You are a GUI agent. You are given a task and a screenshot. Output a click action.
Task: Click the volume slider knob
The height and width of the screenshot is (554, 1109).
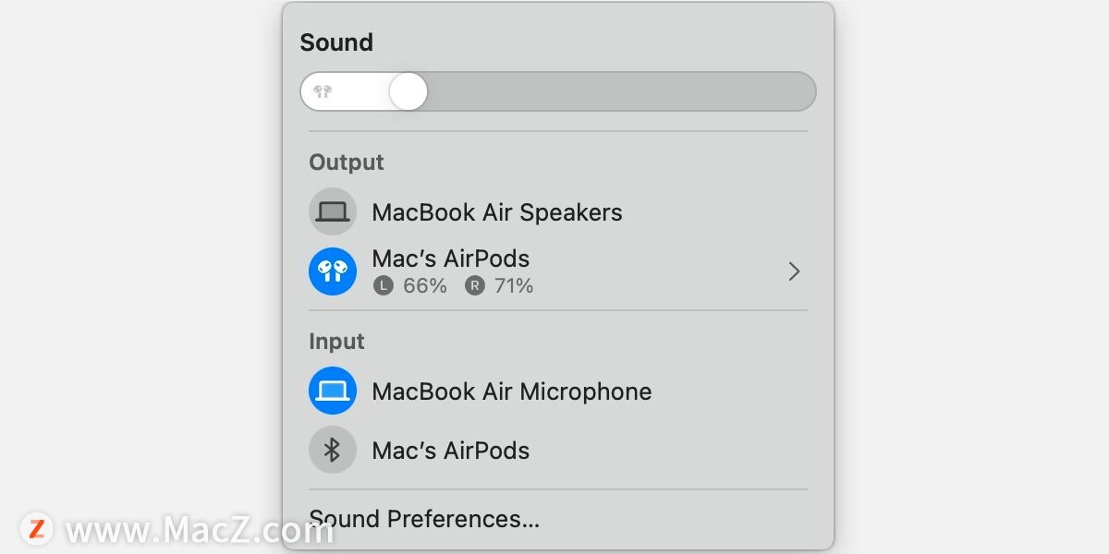pos(408,91)
